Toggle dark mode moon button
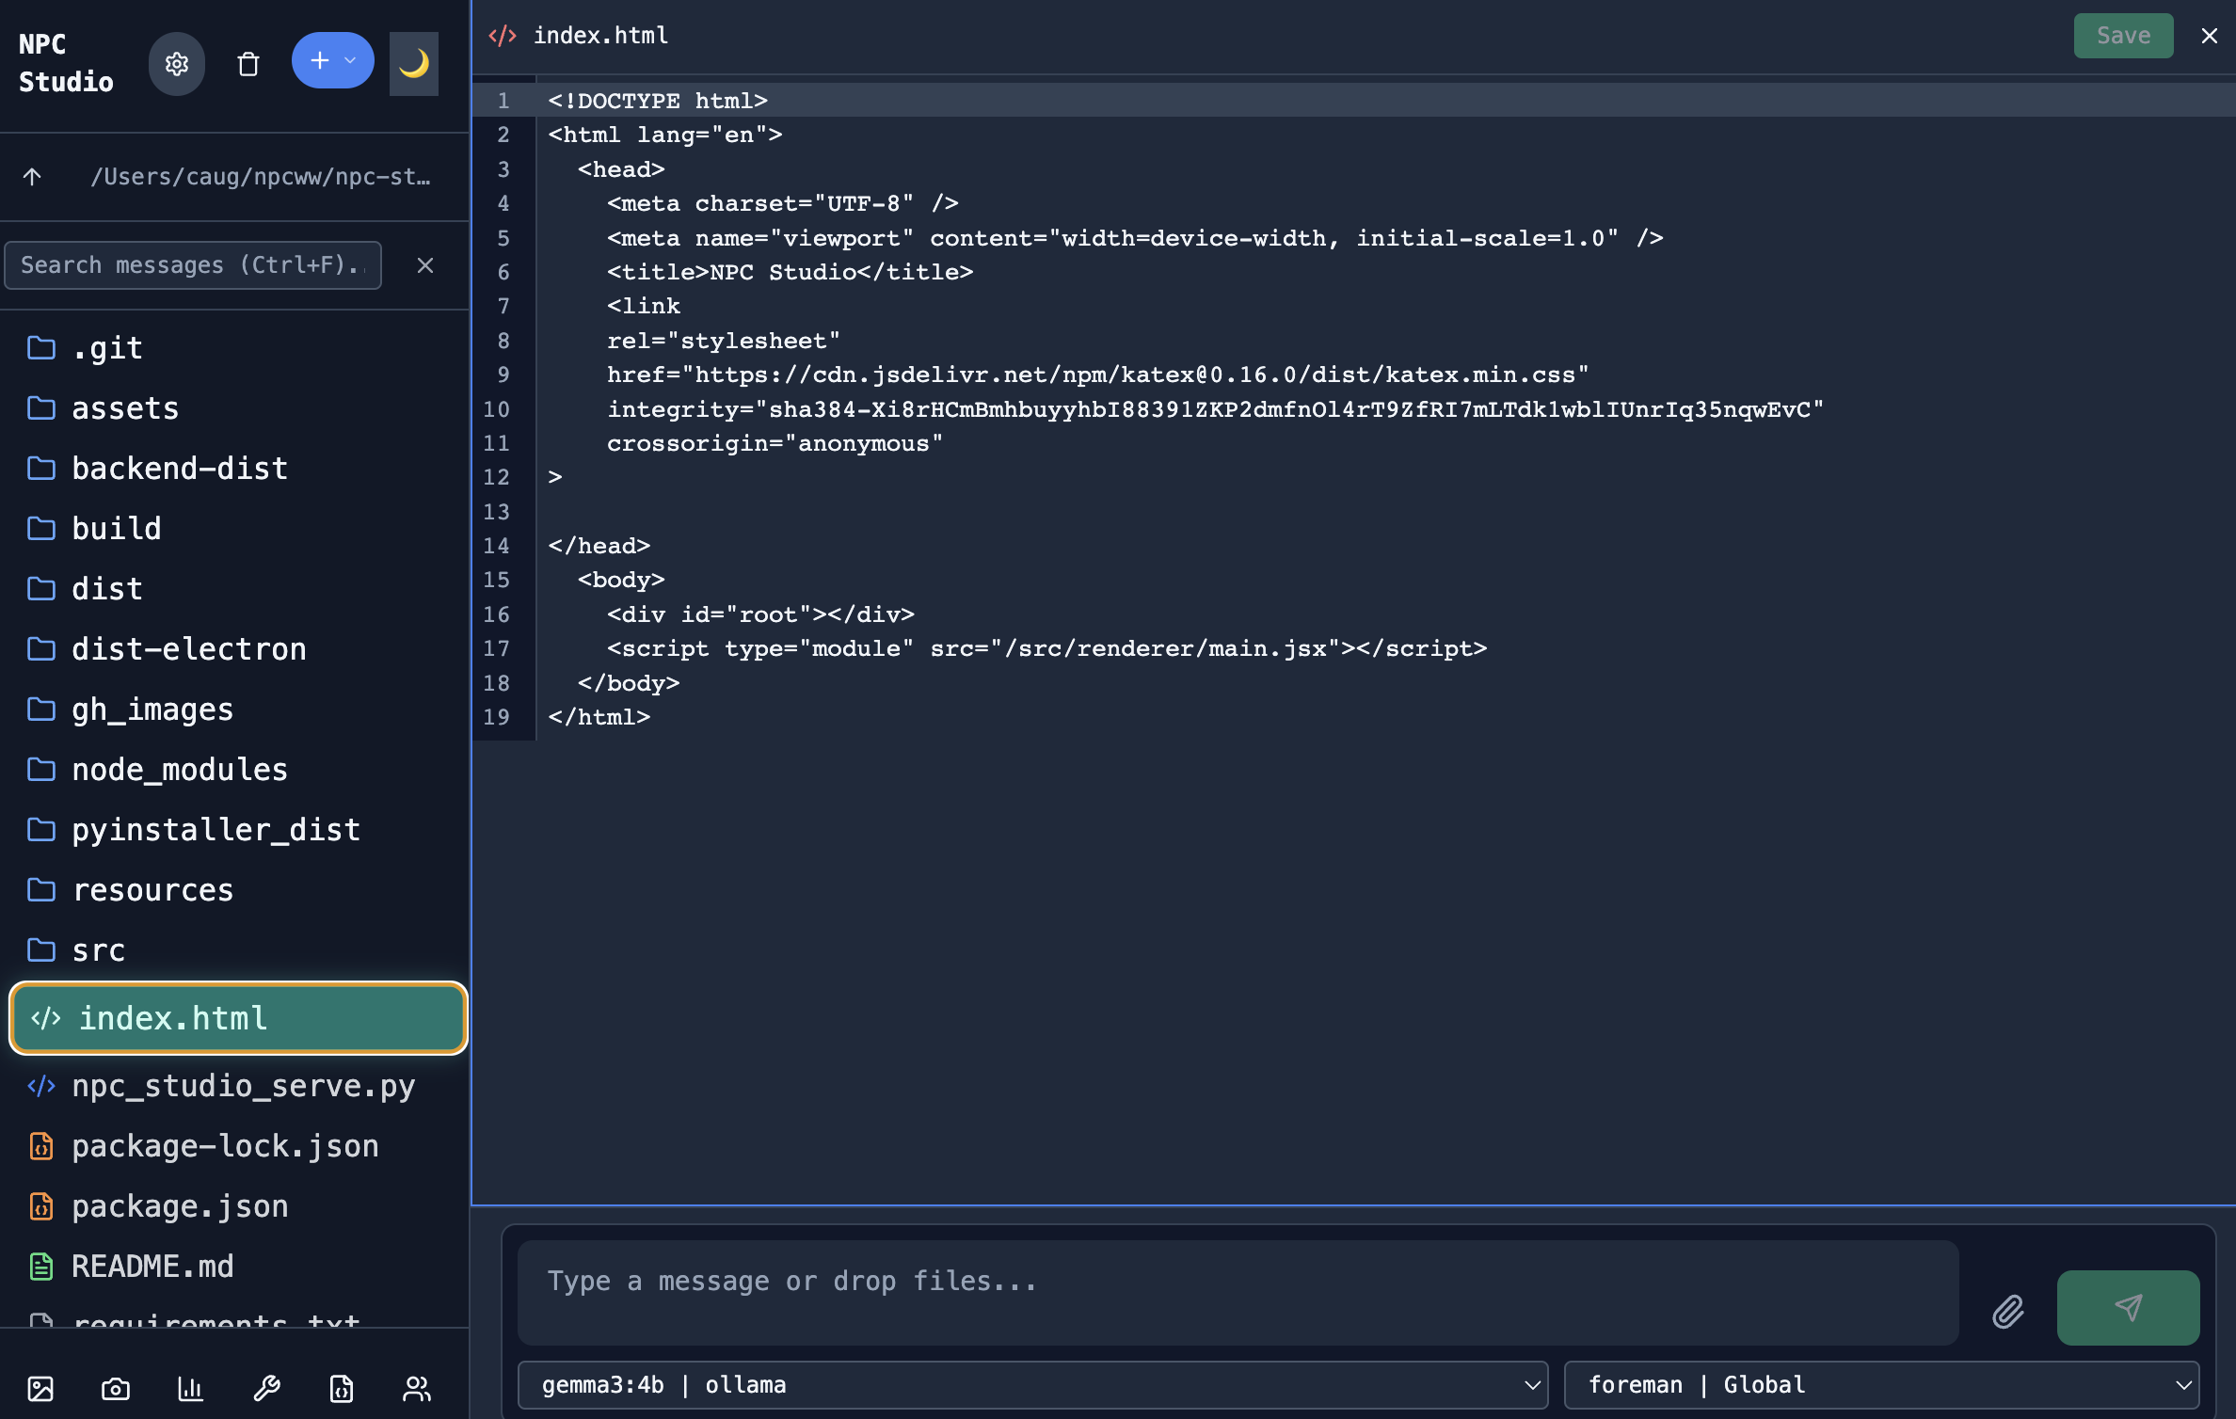The height and width of the screenshot is (1419, 2236). 413,63
